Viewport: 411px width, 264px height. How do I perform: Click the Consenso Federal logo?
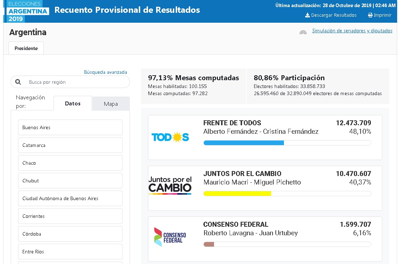pyautogui.click(x=170, y=237)
